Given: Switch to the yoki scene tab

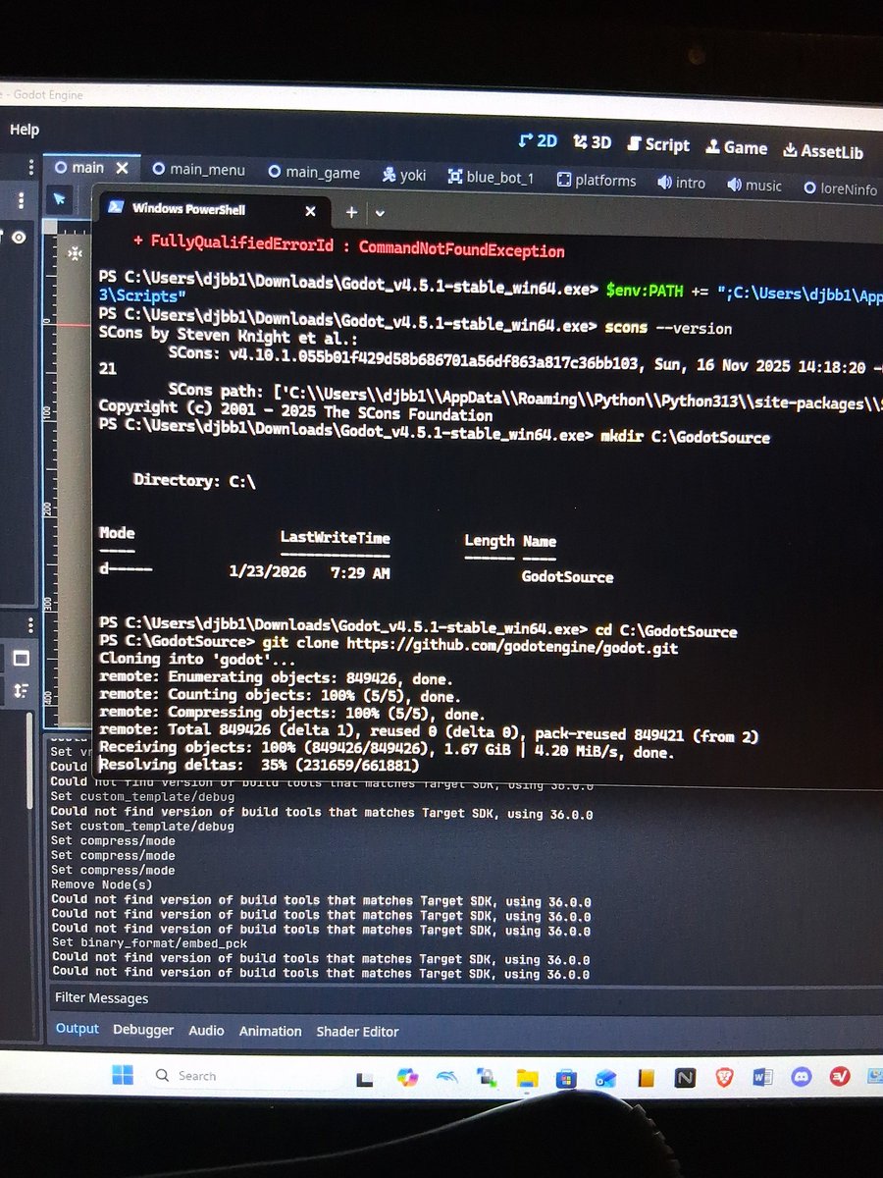Looking at the screenshot, I should point(404,175).
